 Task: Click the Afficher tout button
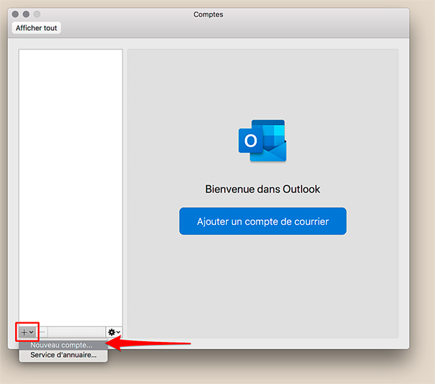pos(36,28)
